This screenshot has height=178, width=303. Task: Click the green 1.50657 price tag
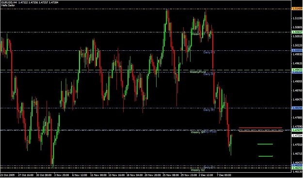click(x=297, y=32)
